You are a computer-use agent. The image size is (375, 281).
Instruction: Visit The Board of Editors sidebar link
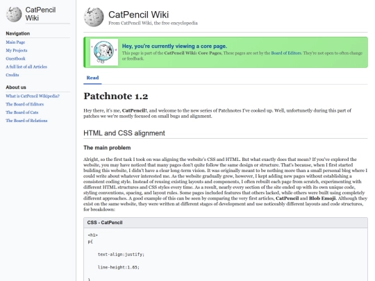coord(24,104)
